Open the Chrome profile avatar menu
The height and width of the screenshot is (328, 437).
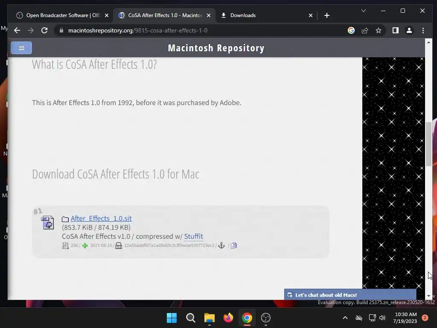tap(409, 30)
